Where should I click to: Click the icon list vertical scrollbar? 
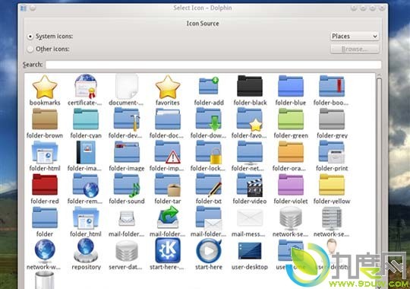click(x=379, y=181)
